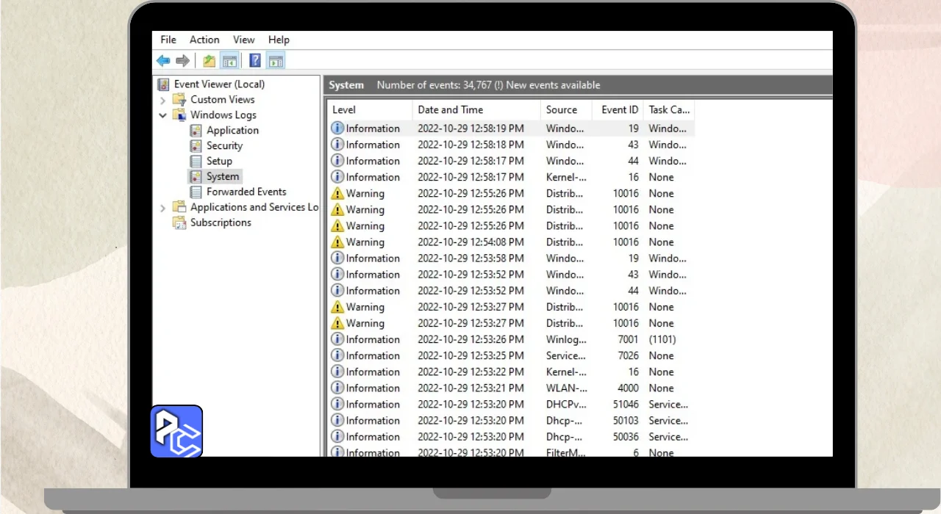Click the PC logo badge at bottom left
The image size is (941, 514).
tap(176, 432)
